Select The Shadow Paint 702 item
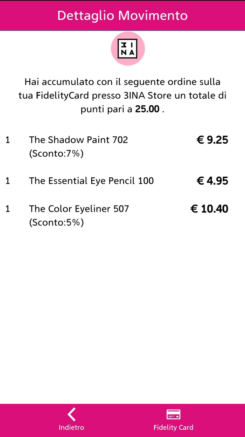The image size is (245, 437). 78,140
